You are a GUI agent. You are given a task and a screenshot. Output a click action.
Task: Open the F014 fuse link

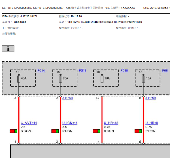coord(41,71)
